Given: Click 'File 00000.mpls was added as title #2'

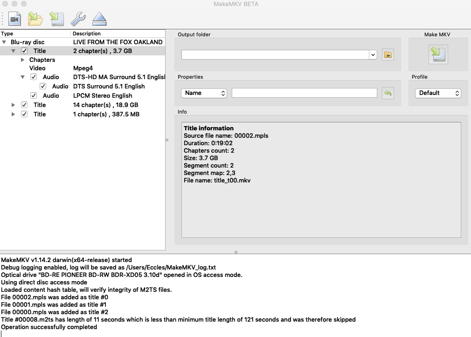Looking at the screenshot, I should (x=55, y=312).
